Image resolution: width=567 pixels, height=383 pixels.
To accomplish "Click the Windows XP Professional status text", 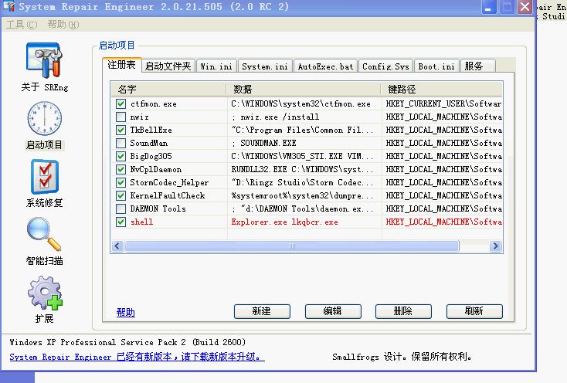I will click(x=127, y=342).
